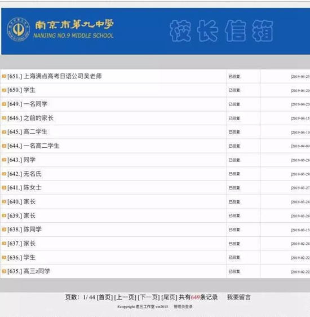The height and width of the screenshot is (317, 310).
Task: Click the orange icon beside entry 646
Action: 4,118
